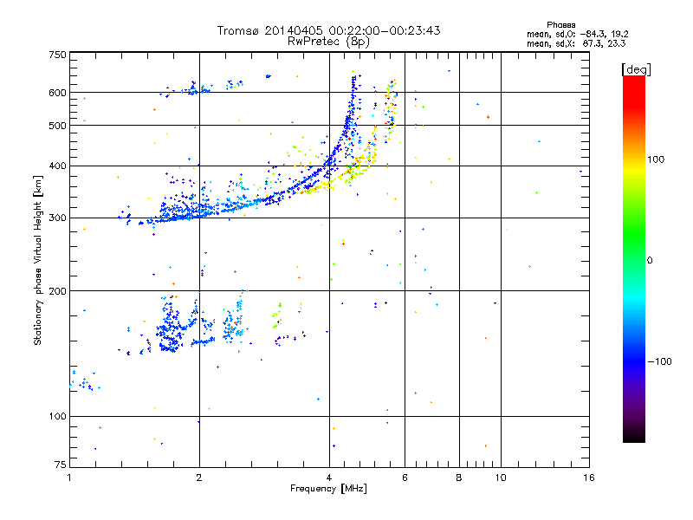Click the frequency axis label "6"
The image size is (693, 520).
[x=405, y=478]
